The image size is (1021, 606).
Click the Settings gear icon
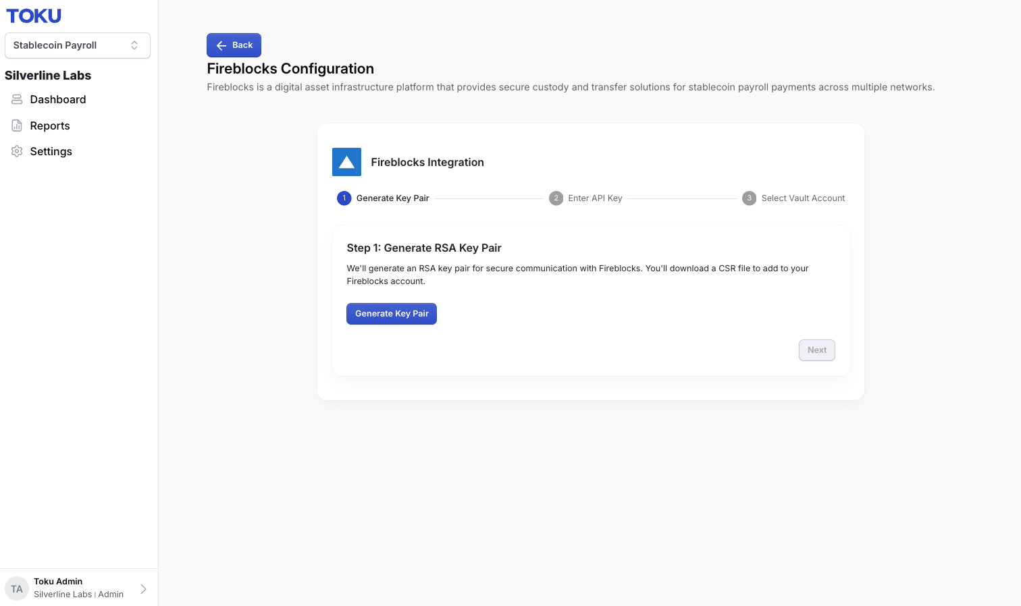(17, 151)
